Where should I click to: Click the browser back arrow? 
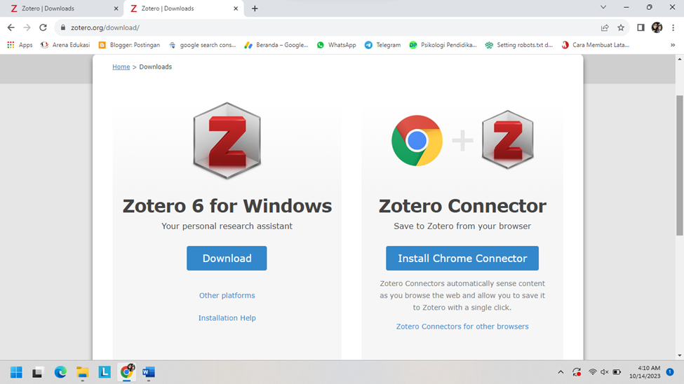point(11,27)
